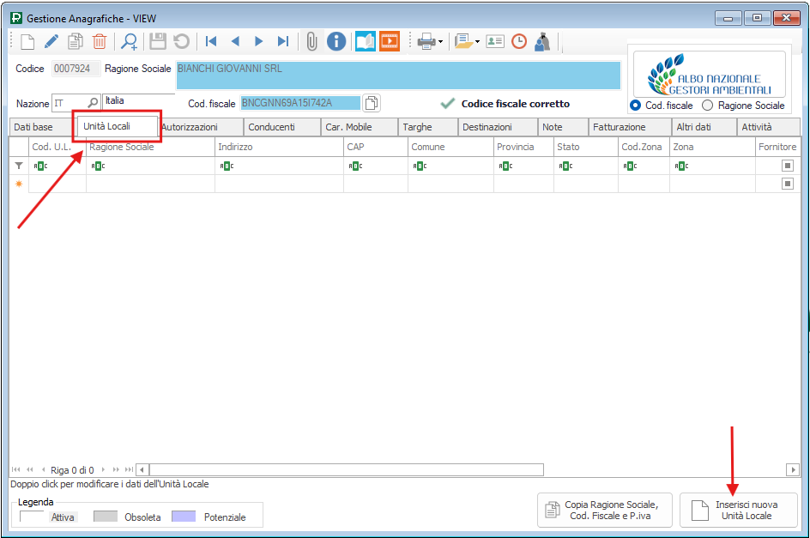Screen dimensions: 810x538
Task: Click the blue info circle icon
Action: tap(337, 41)
